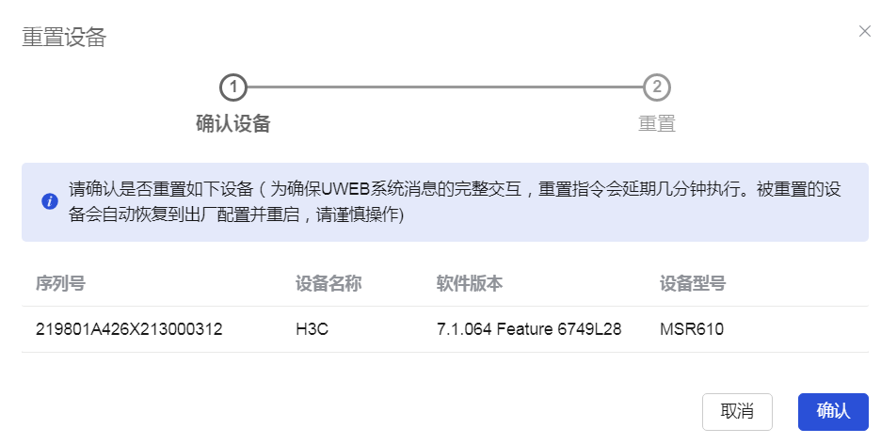The image size is (881, 444).
Task: Select the 确认设备 step label
Action: point(232,124)
